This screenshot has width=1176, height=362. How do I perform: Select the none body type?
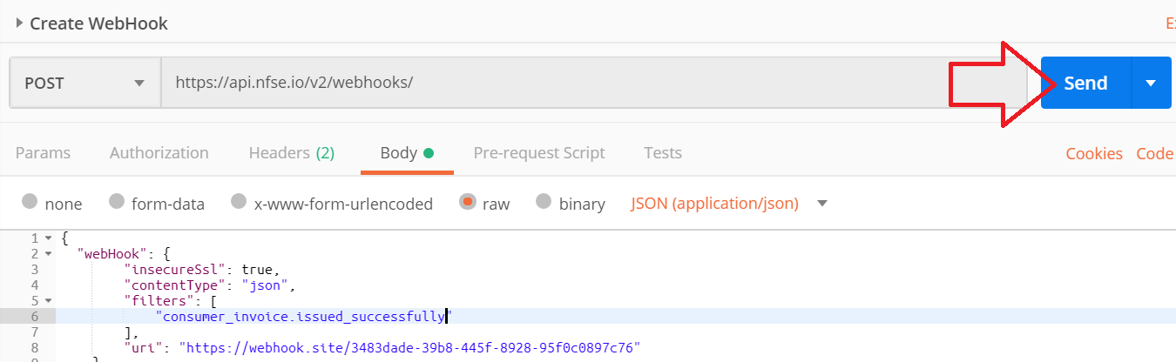tap(30, 203)
